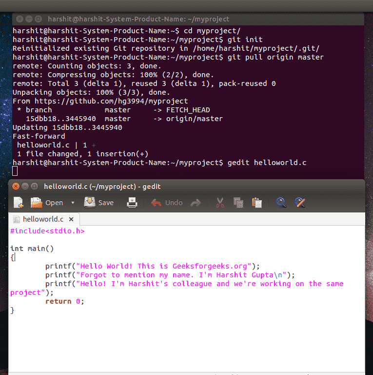Select the helloworld.c tab
Screen dimensions: 373x375
(x=43, y=219)
